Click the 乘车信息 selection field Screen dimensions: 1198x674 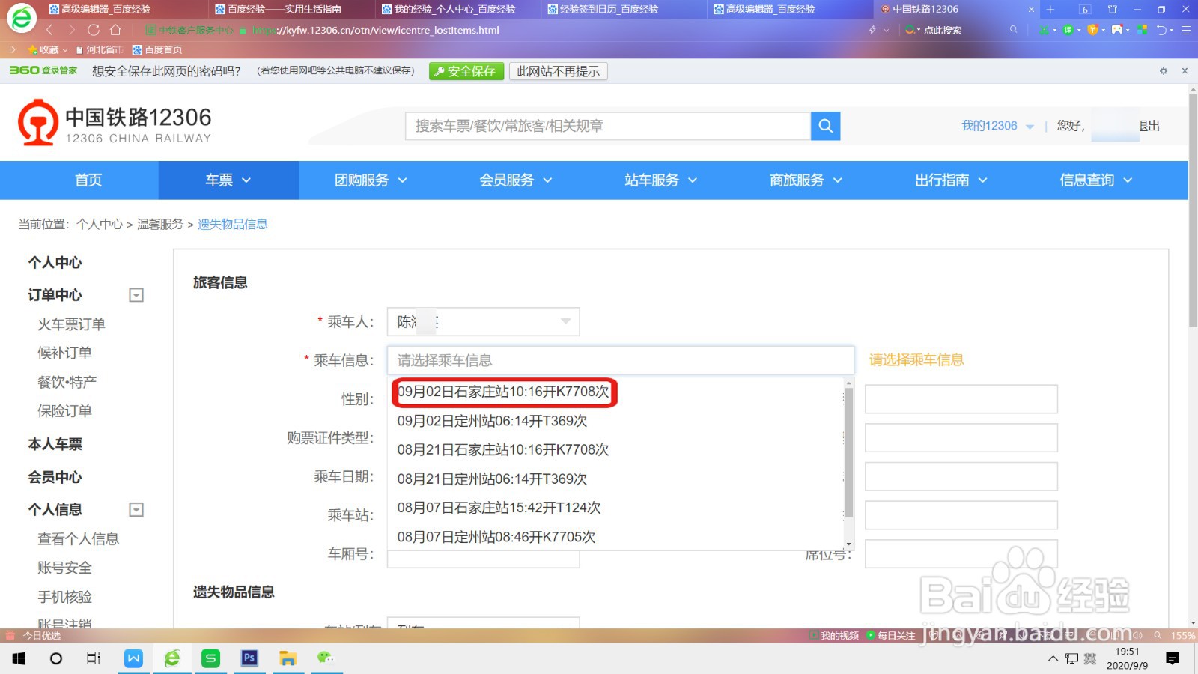coord(621,360)
